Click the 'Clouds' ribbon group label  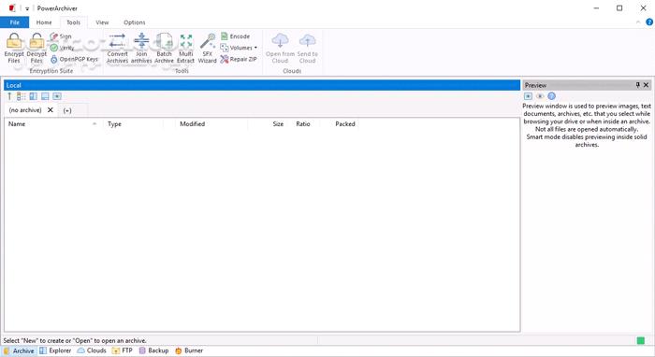pyautogui.click(x=292, y=71)
